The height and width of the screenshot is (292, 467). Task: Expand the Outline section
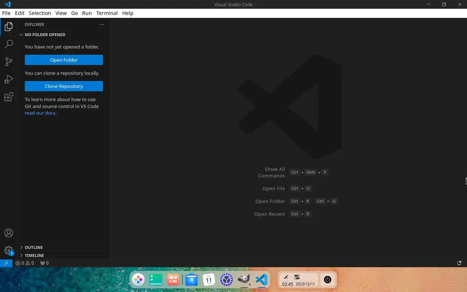tap(64, 247)
